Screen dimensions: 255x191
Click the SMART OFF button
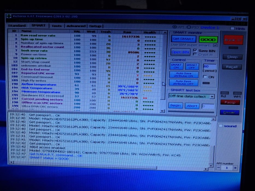click(x=192, y=66)
